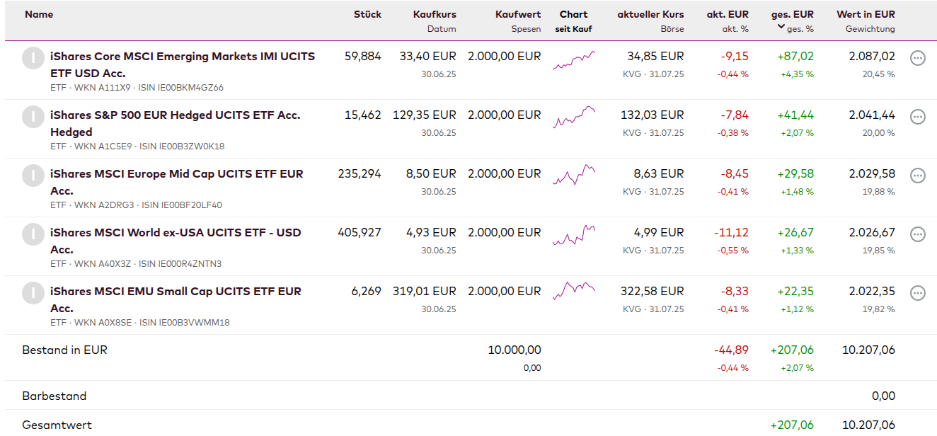The image size is (937, 436).
Task: Open options menu for World ex-USA ETF
Action: click(x=917, y=234)
